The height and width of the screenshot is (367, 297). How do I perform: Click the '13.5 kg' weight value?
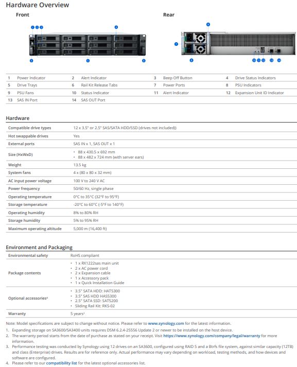point(80,165)
